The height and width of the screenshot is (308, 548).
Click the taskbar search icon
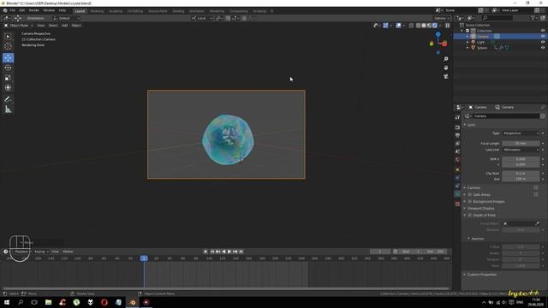(21, 302)
